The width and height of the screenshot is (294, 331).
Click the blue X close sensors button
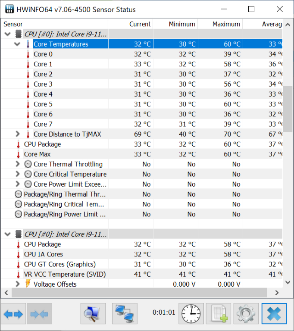coord(274,314)
